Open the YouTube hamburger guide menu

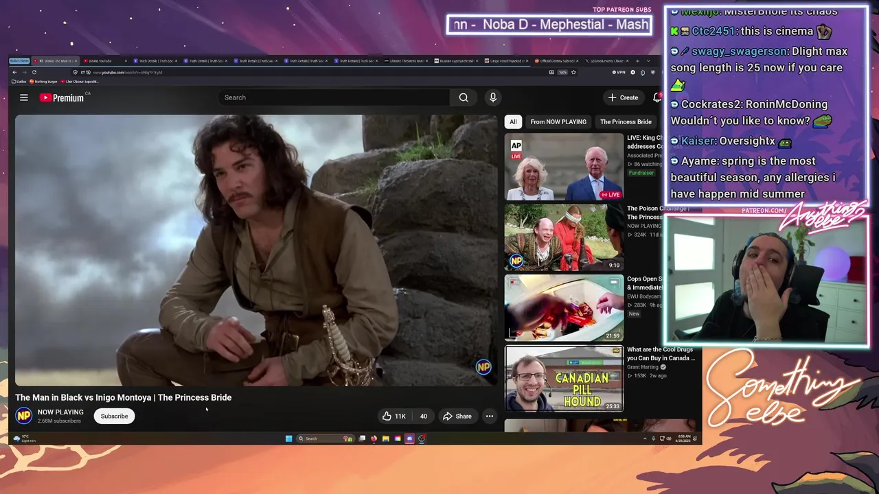(24, 97)
